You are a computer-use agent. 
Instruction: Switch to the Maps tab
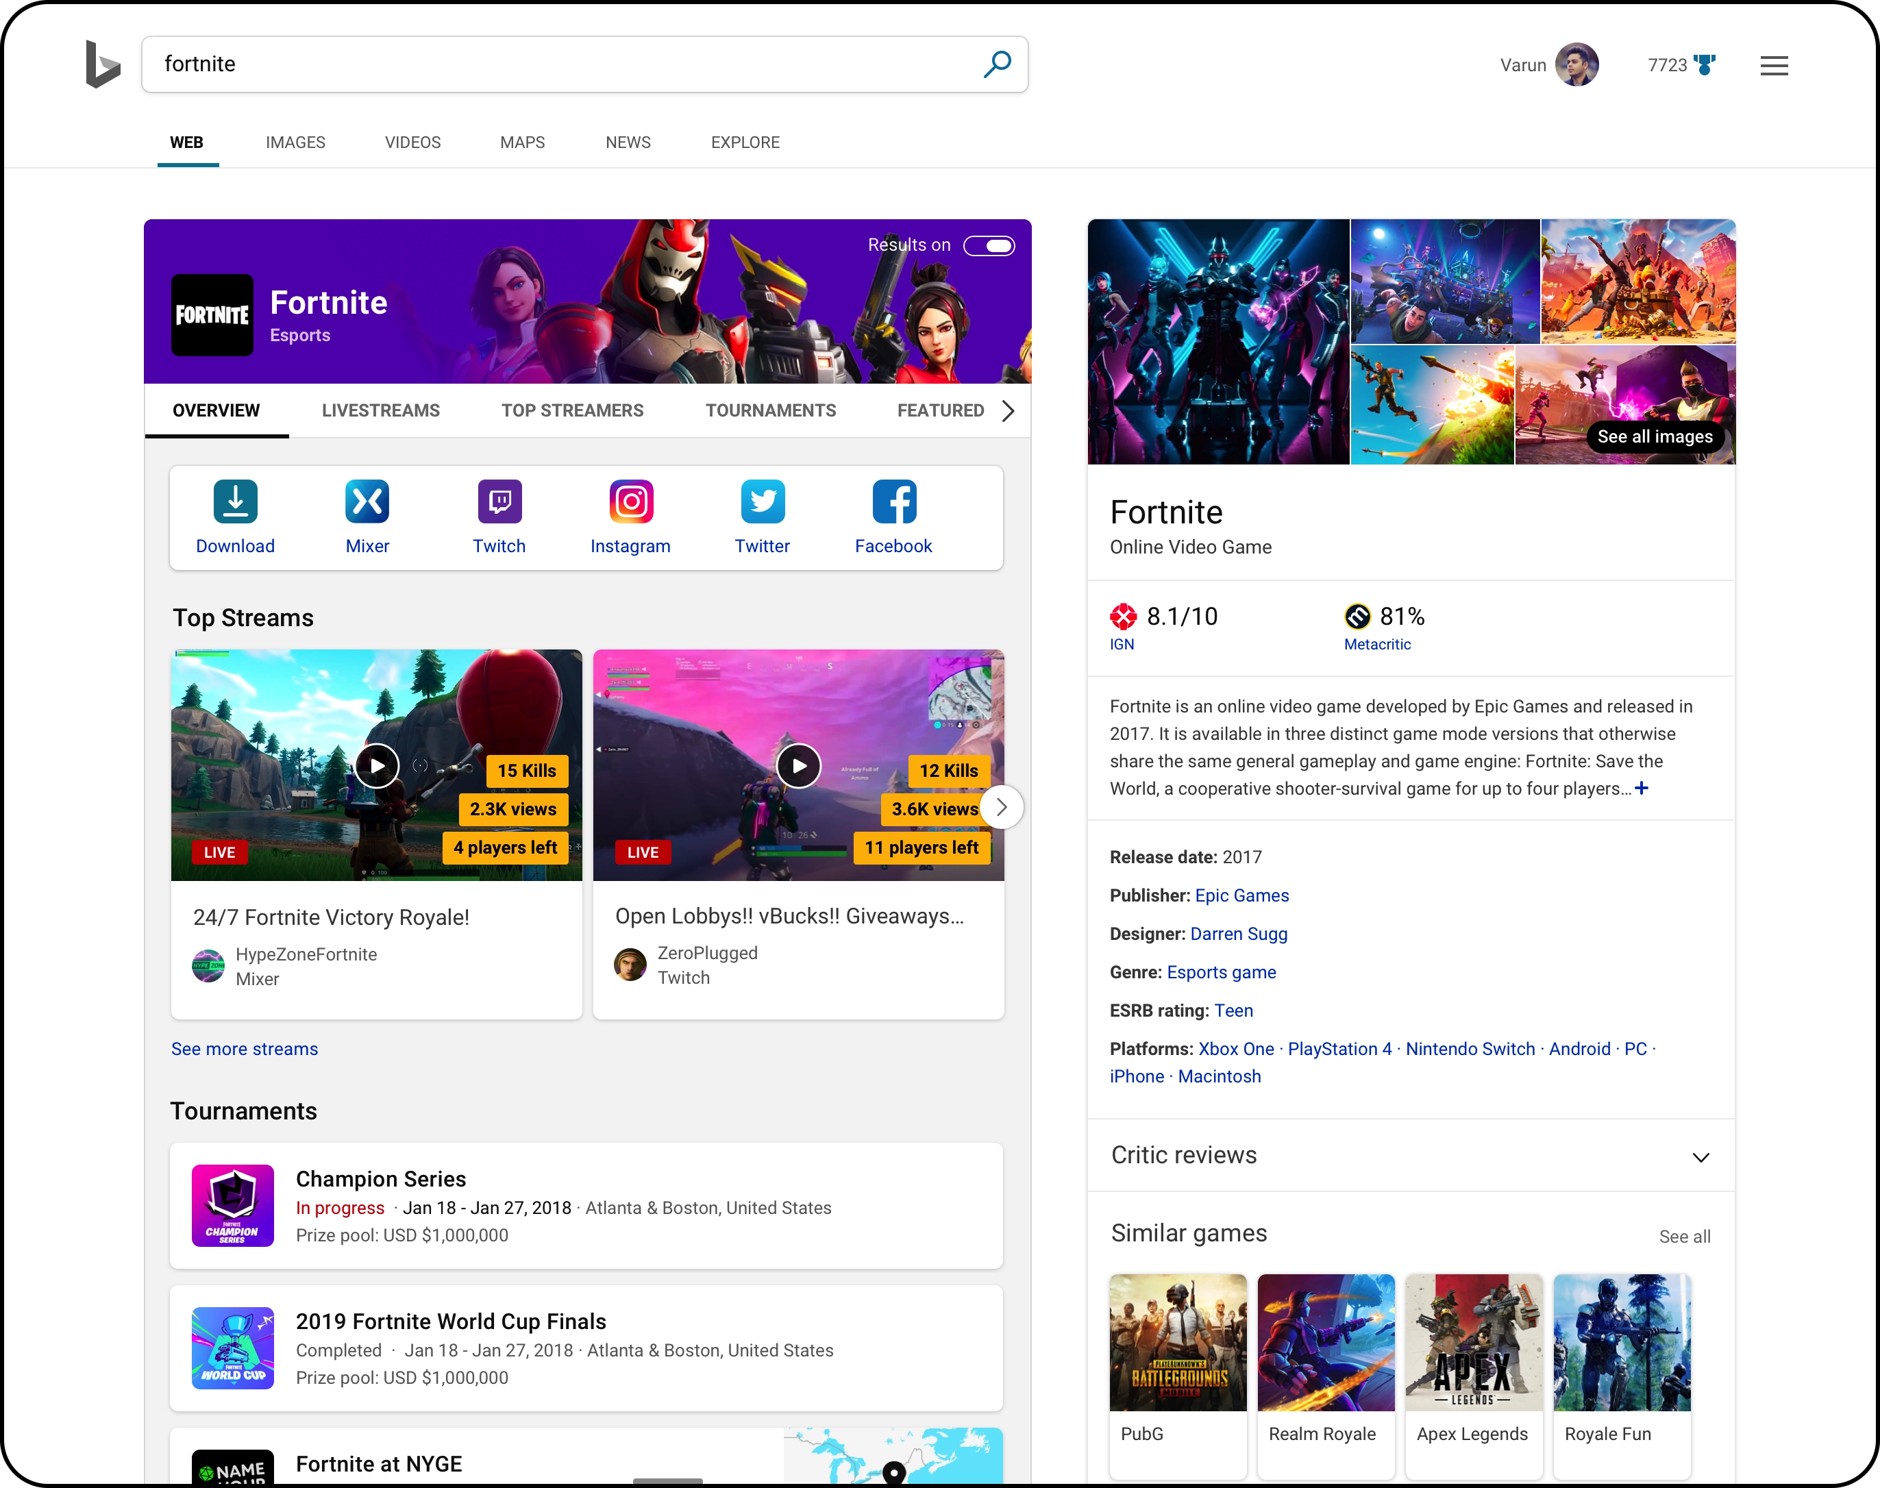(523, 142)
